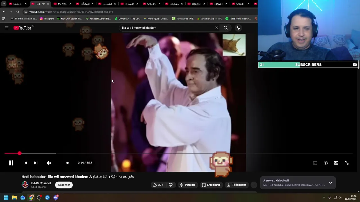Viewport: 360px width, 202px height.
Task: Open Outlook from taskbar
Action: coord(22,198)
